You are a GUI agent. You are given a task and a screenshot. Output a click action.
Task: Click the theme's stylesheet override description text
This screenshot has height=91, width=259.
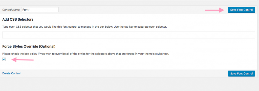(86, 54)
